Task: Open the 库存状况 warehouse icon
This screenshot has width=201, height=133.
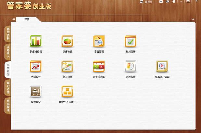Action: point(36,91)
